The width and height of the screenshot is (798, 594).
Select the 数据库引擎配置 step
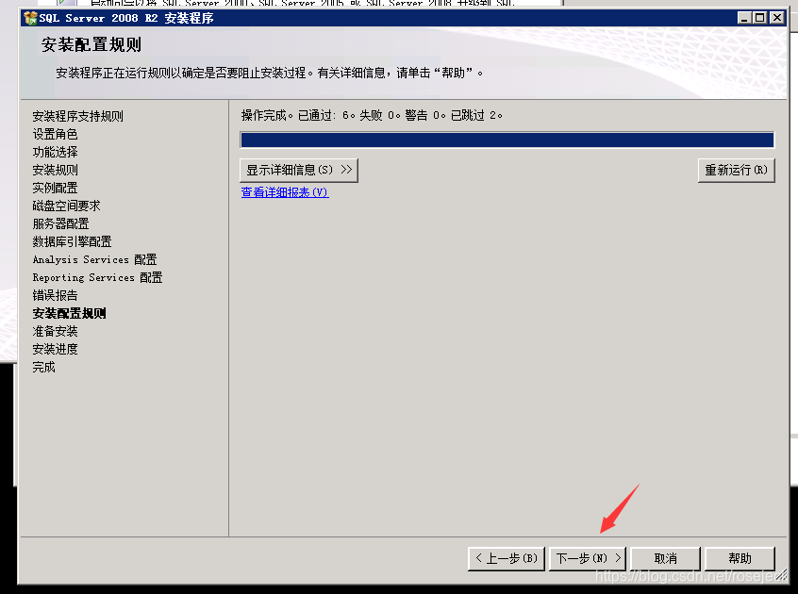click(72, 241)
